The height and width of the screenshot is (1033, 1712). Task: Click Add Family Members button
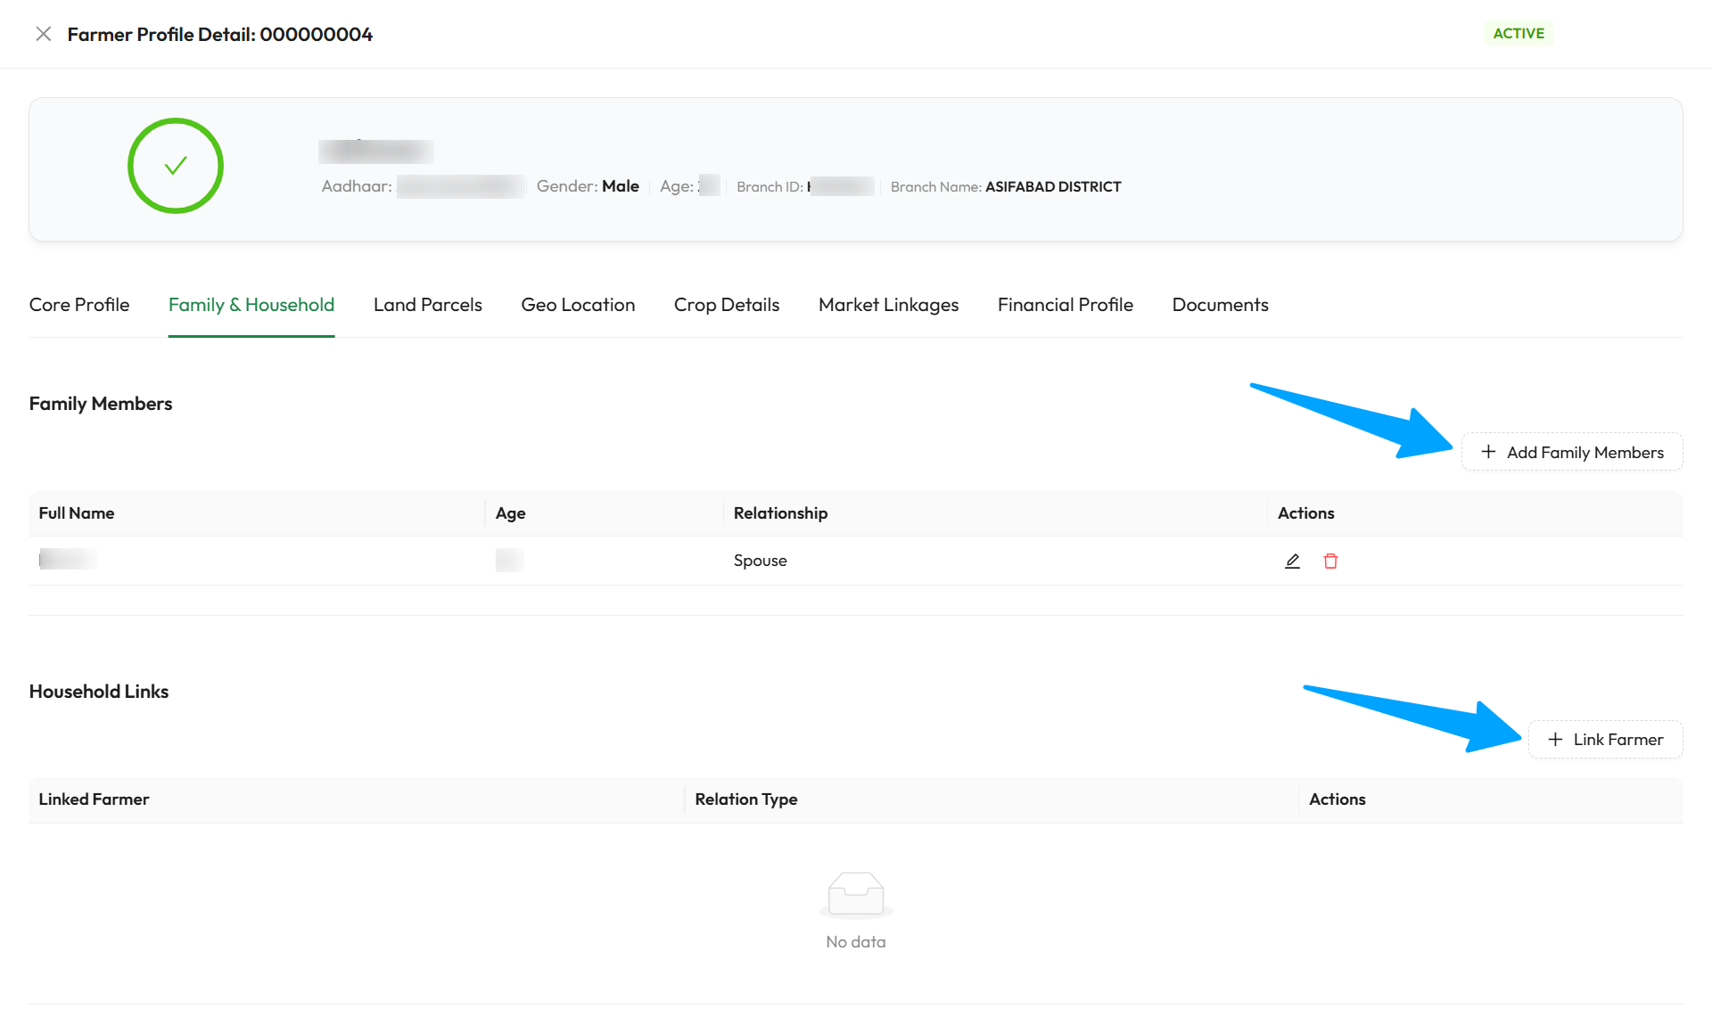point(1572,452)
